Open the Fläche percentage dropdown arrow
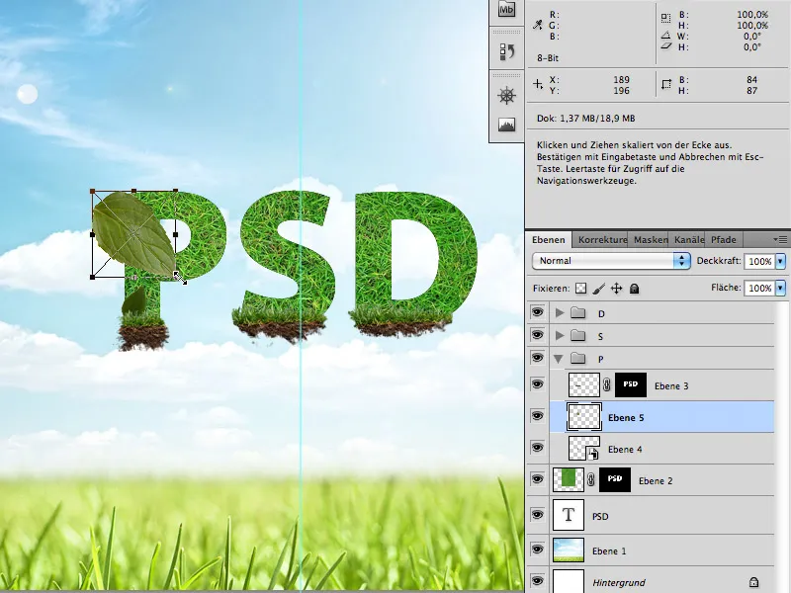The height and width of the screenshot is (593, 791). click(779, 288)
